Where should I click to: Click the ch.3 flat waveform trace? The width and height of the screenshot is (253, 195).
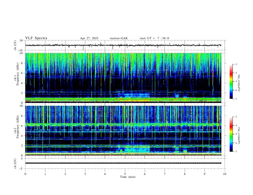(123, 163)
